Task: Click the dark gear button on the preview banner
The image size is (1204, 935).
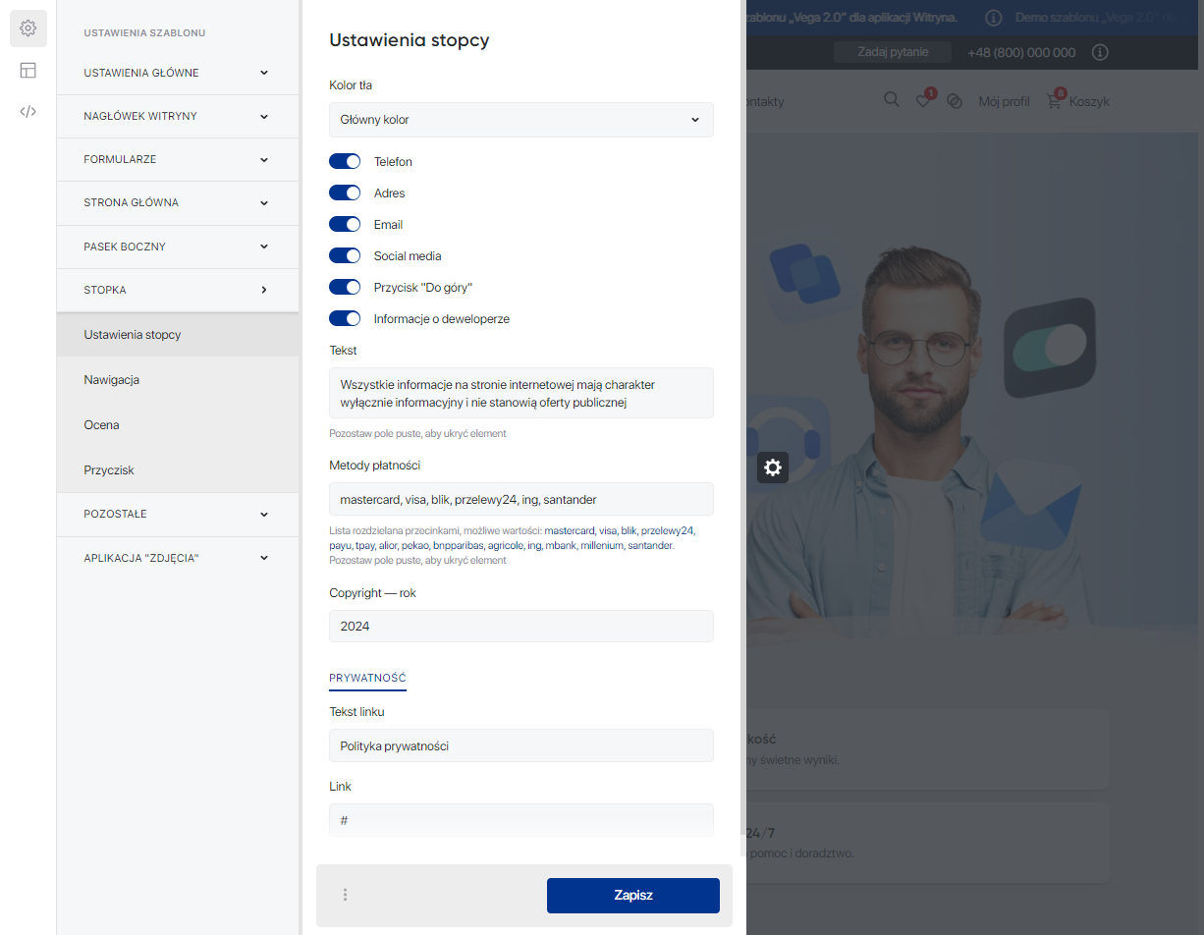Action: (773, 467)
